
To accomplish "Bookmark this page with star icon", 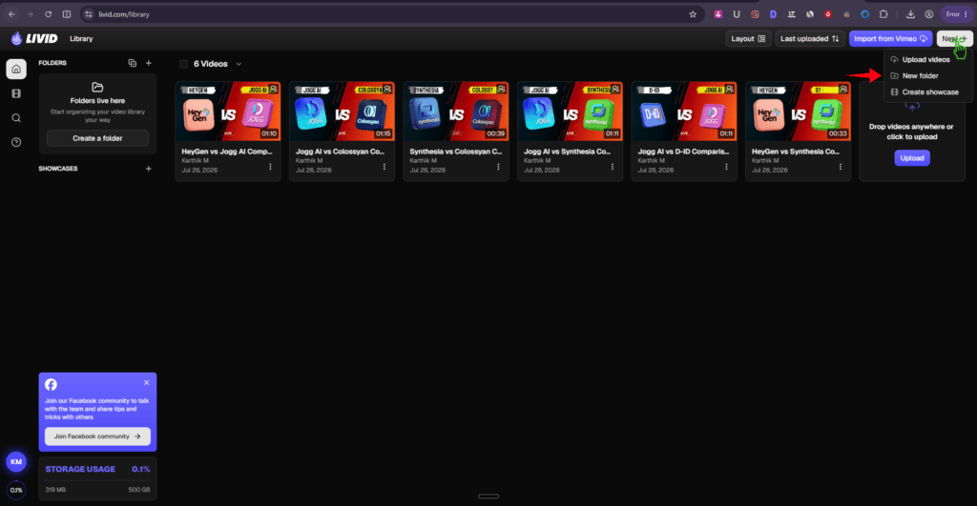I will point(693,14).
